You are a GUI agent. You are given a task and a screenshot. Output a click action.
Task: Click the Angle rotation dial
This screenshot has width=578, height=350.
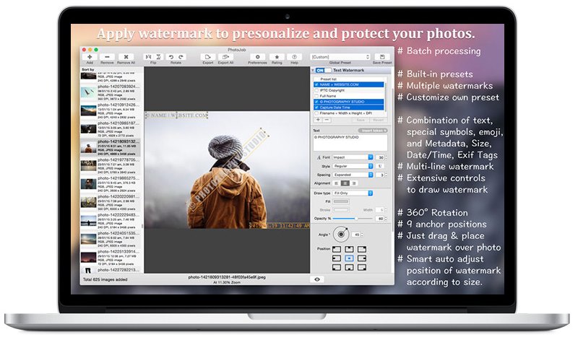click(x=341, y=235)
